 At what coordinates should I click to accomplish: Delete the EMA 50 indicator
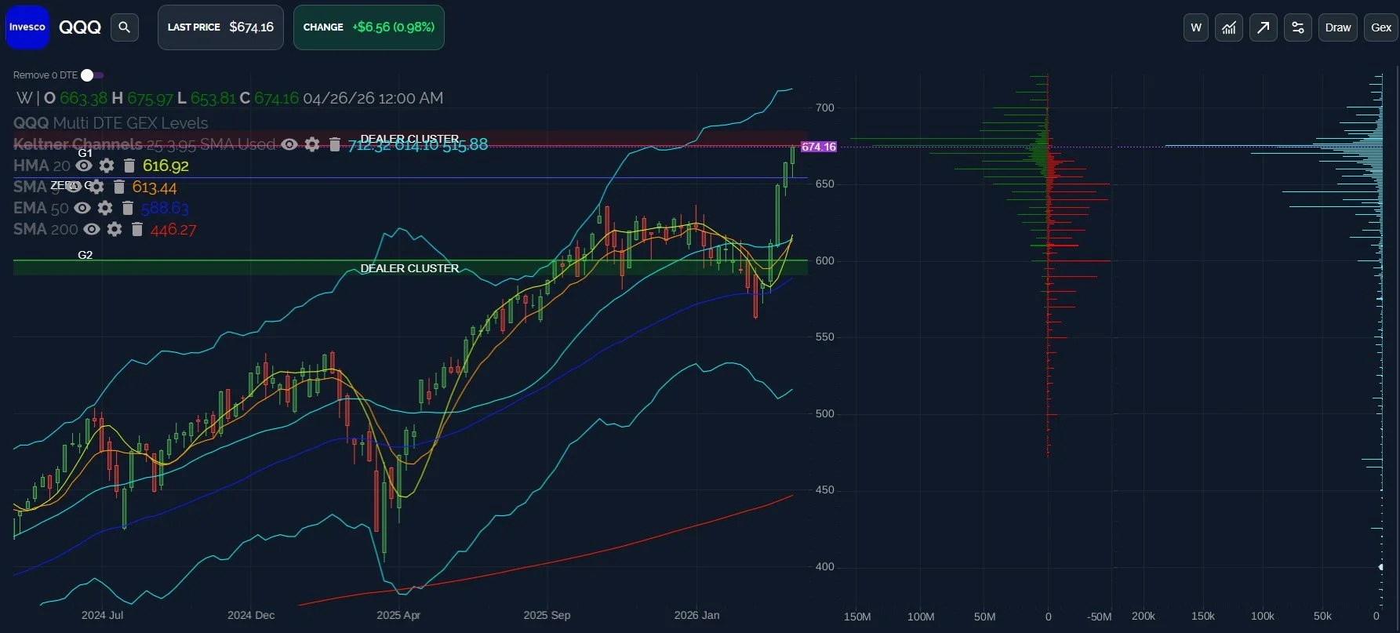coord(128,208)
